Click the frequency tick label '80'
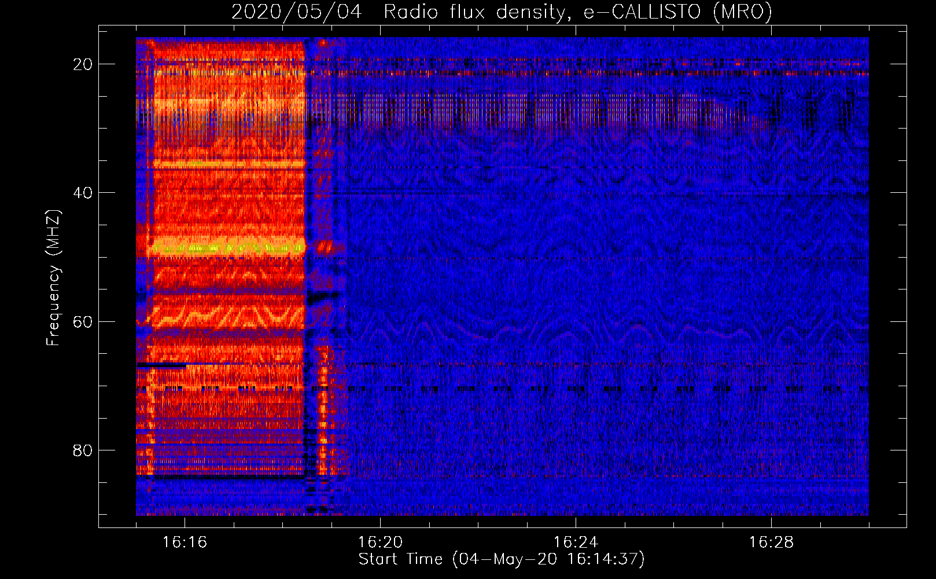This screenshot has height=579, width=936. point(83,450)
